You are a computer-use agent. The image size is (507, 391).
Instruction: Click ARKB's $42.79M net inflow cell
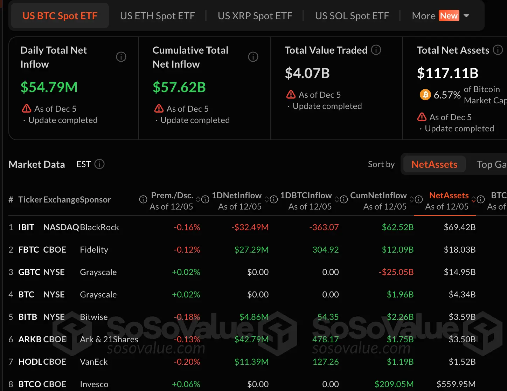[x=252, y=339]
